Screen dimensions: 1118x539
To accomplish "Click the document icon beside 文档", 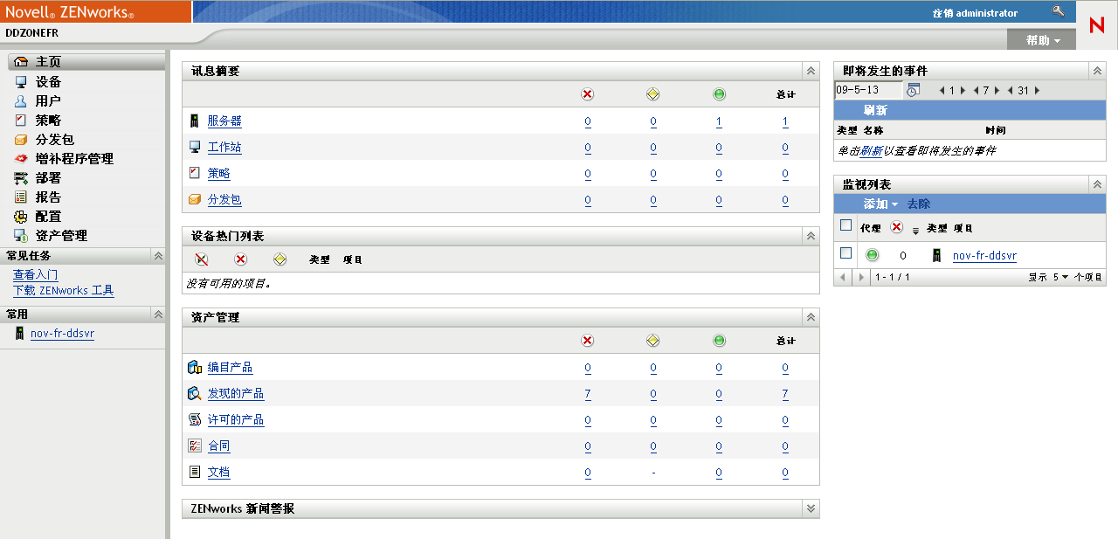I will click(x=195, y=473).
